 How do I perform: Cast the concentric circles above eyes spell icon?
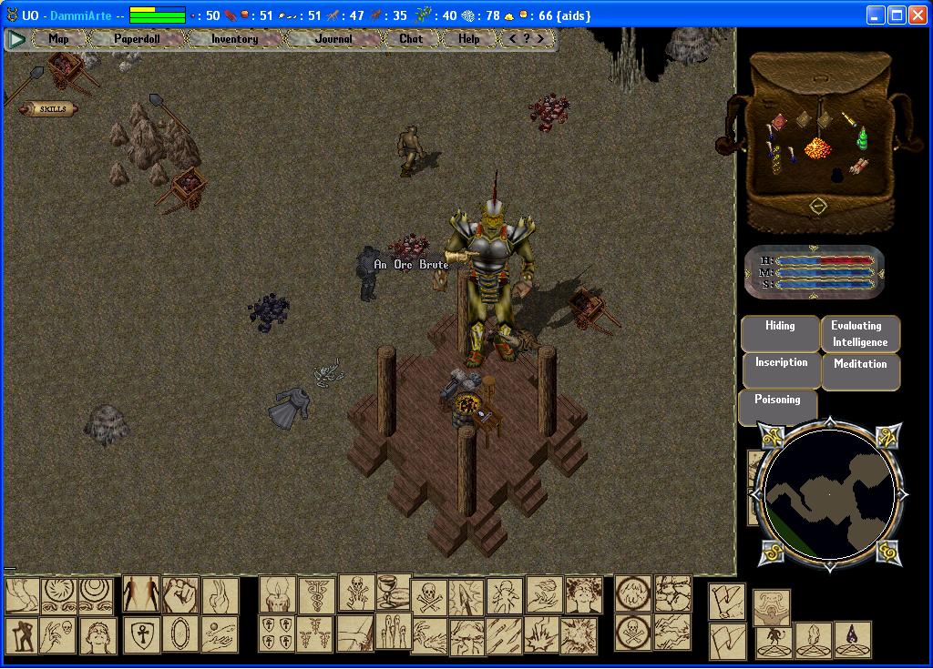click(96, 596)
